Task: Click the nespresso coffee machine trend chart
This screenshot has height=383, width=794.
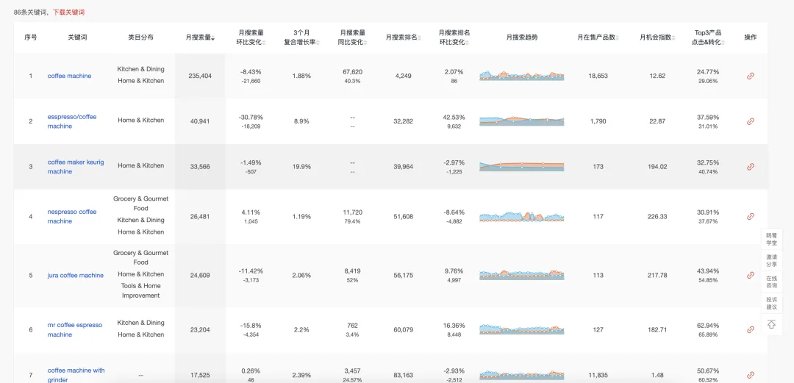Action: 521,216
